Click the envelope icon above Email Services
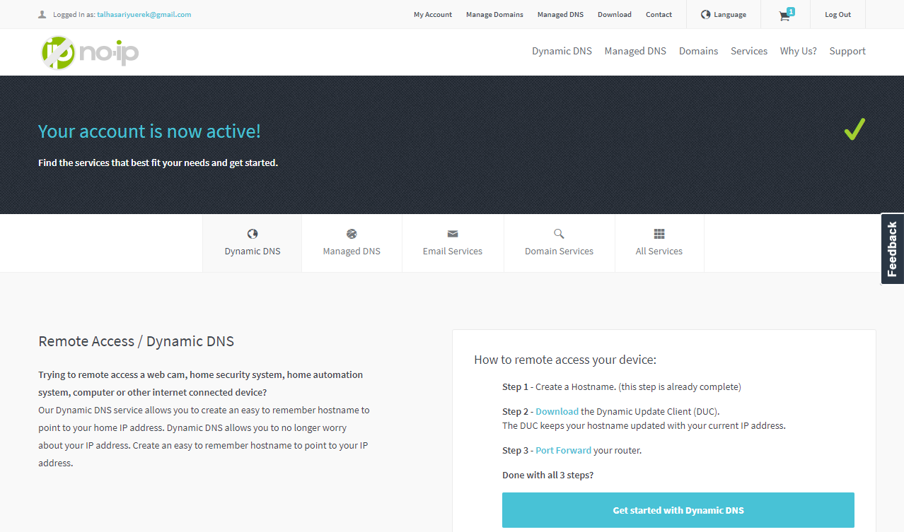Viewport: 904px width, 532px height. 453,234
